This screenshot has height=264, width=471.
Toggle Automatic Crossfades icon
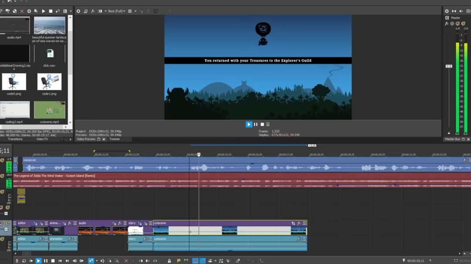203,261
